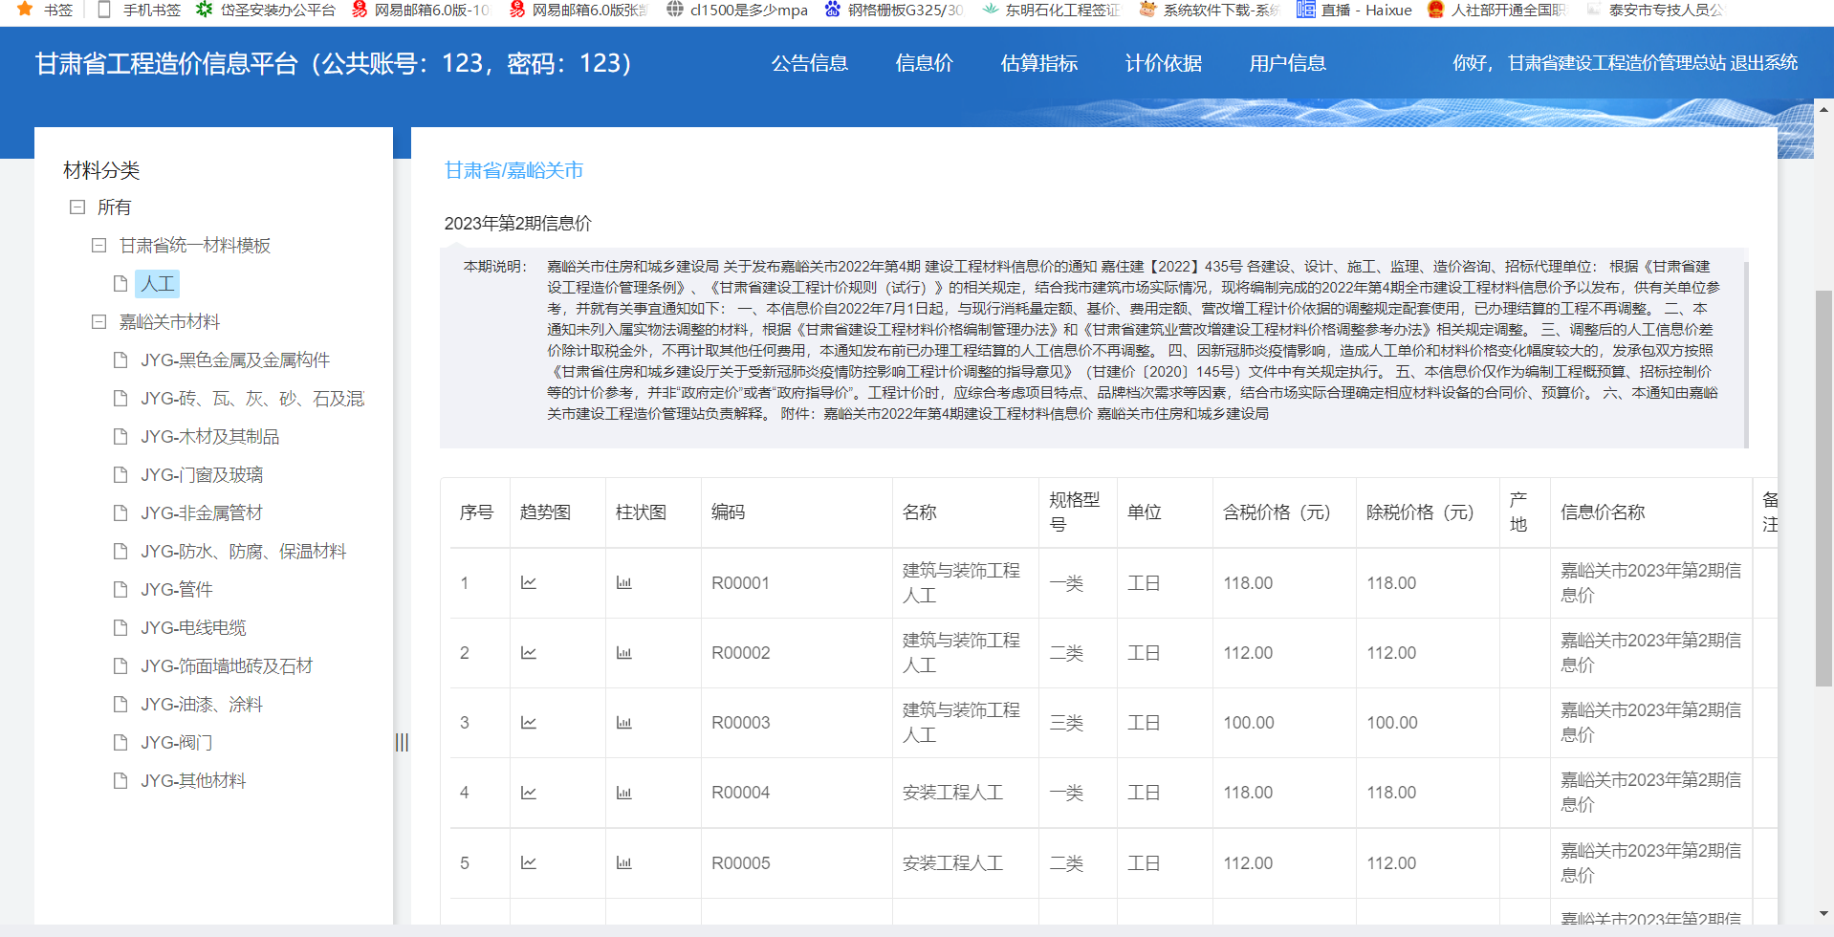1834x937 pixels.
Task: Open trend chart for row R00005
Action: [528, 862]
